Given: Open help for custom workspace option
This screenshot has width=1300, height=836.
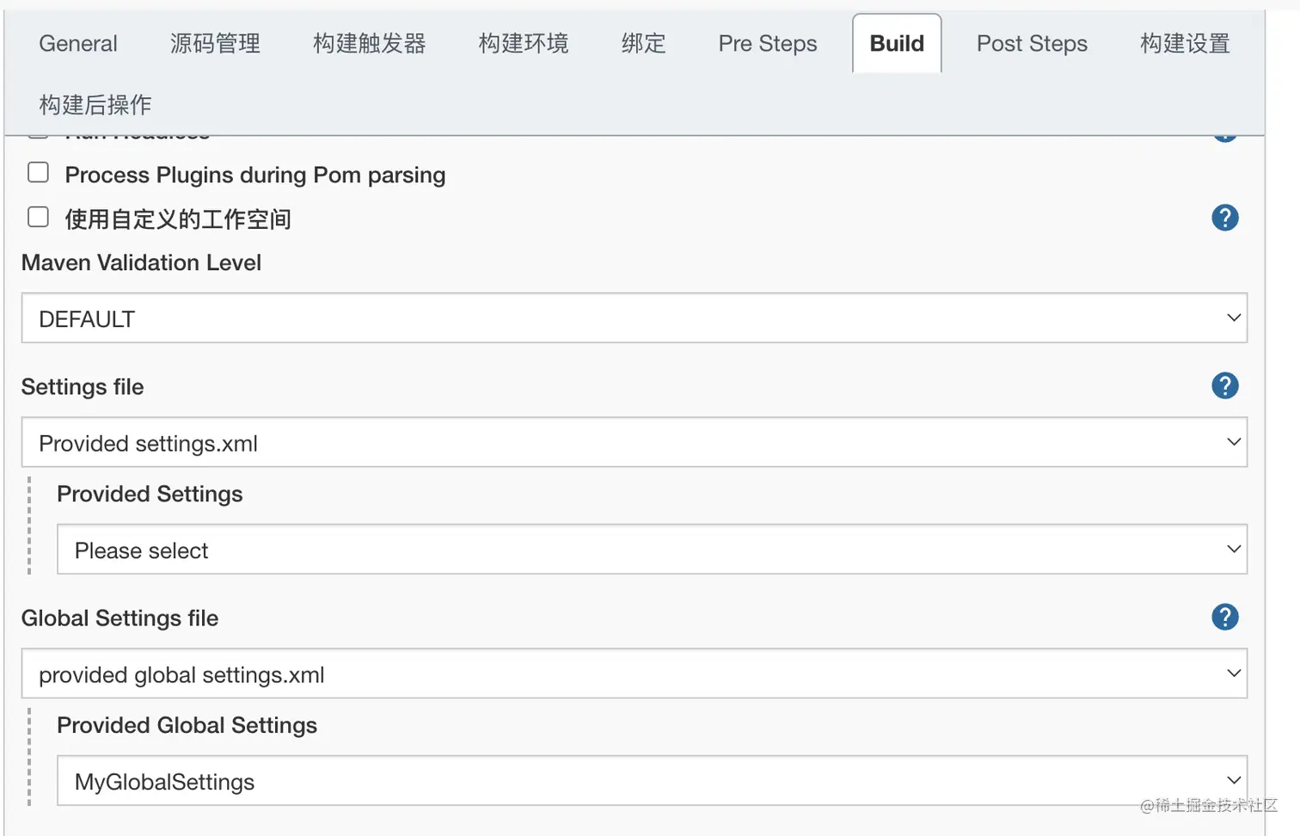Looking at the screenshot, I should [1224, 218].
